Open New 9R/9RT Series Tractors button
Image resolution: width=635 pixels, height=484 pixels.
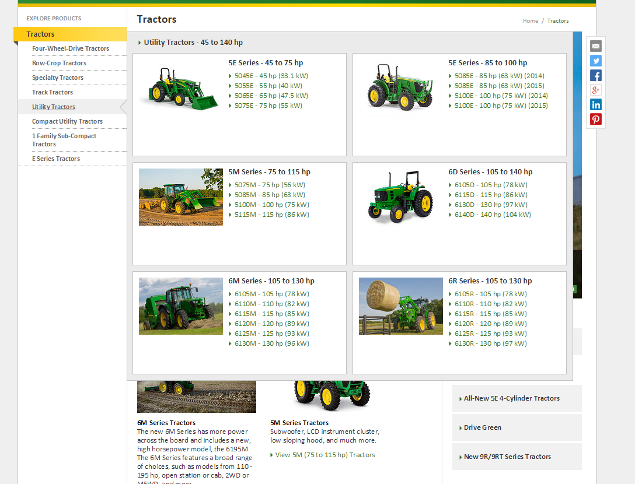507,457
